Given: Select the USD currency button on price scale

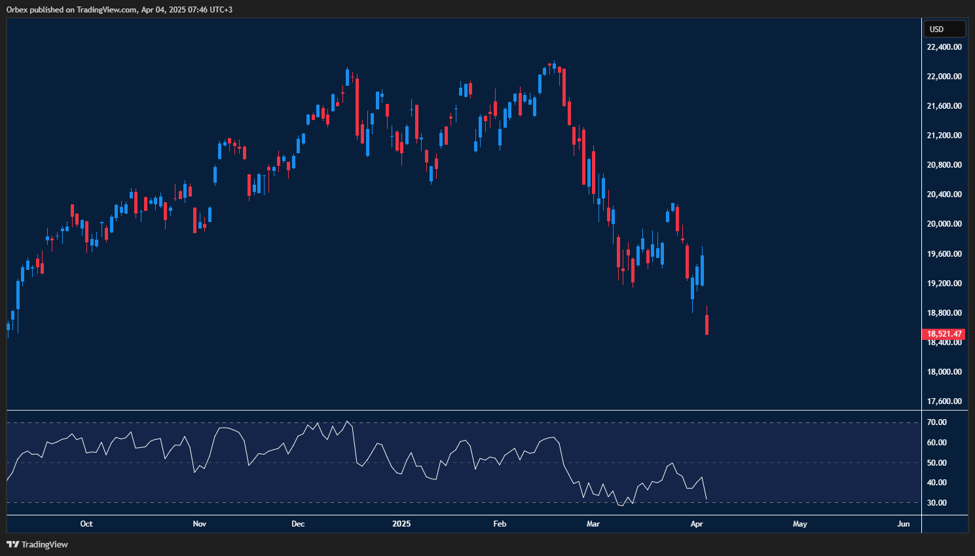Looking at the screenshot, I should coord(944,29).
